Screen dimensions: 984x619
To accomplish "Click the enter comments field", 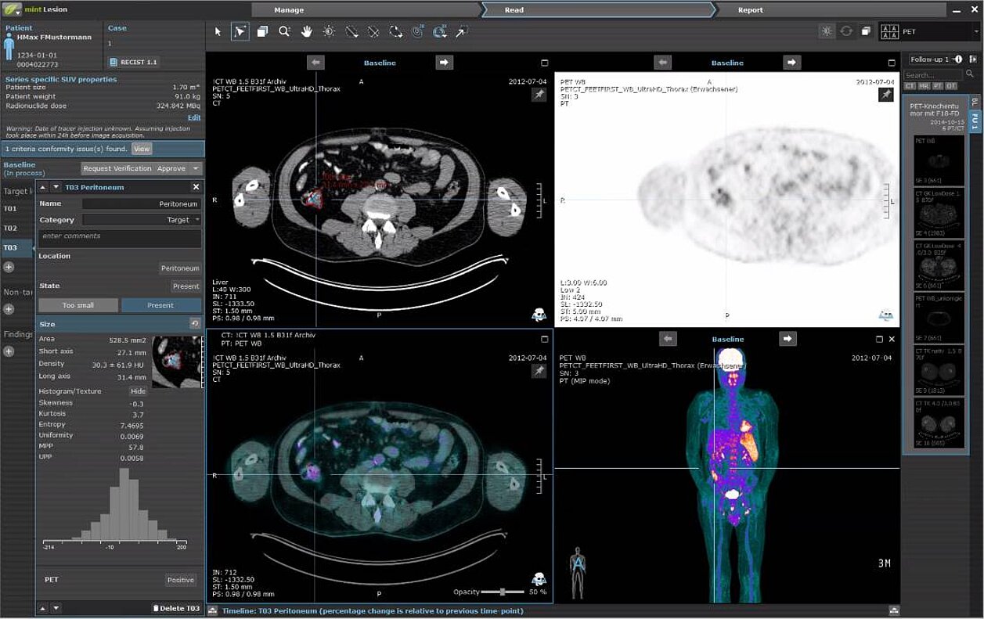I will (x=120, y=237).
